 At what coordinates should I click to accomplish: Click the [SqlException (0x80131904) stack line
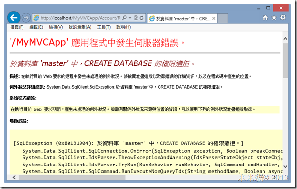128,143
